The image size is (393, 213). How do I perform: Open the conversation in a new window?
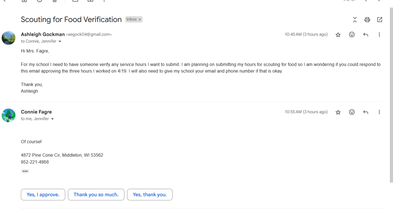379,20
